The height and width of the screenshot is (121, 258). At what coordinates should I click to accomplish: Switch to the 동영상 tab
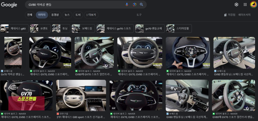(x=55, y=15)
